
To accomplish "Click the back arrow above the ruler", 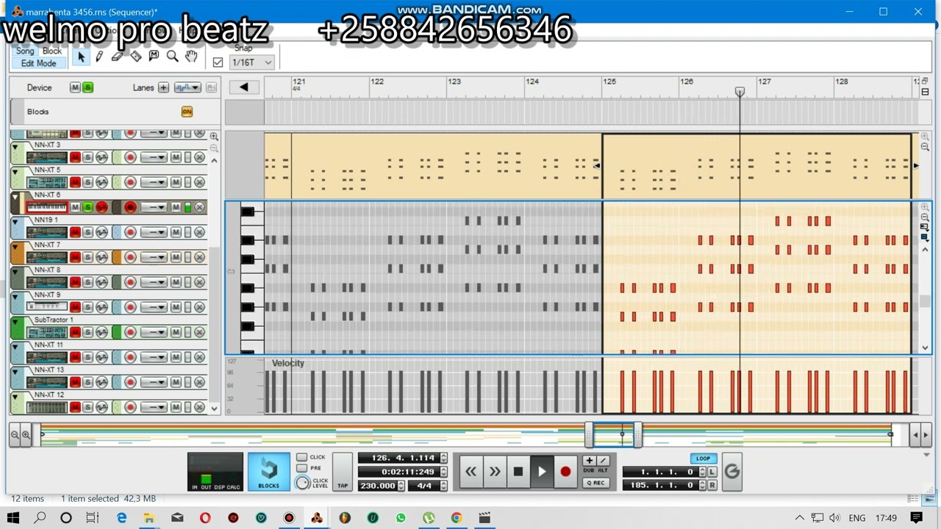I will [x=243, y=87].
